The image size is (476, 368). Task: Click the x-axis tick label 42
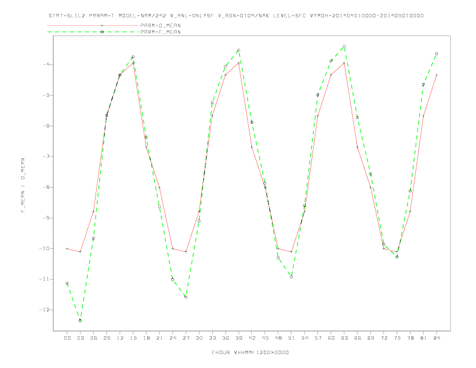tap(252, 338)
